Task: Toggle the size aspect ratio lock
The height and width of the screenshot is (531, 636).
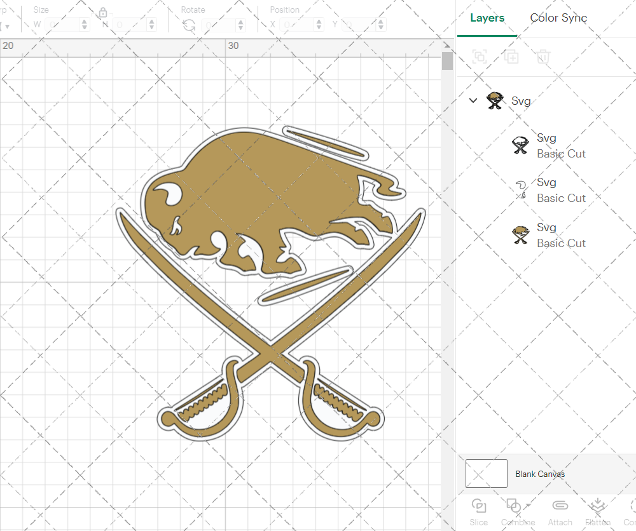Action: (x=103, y=13)
